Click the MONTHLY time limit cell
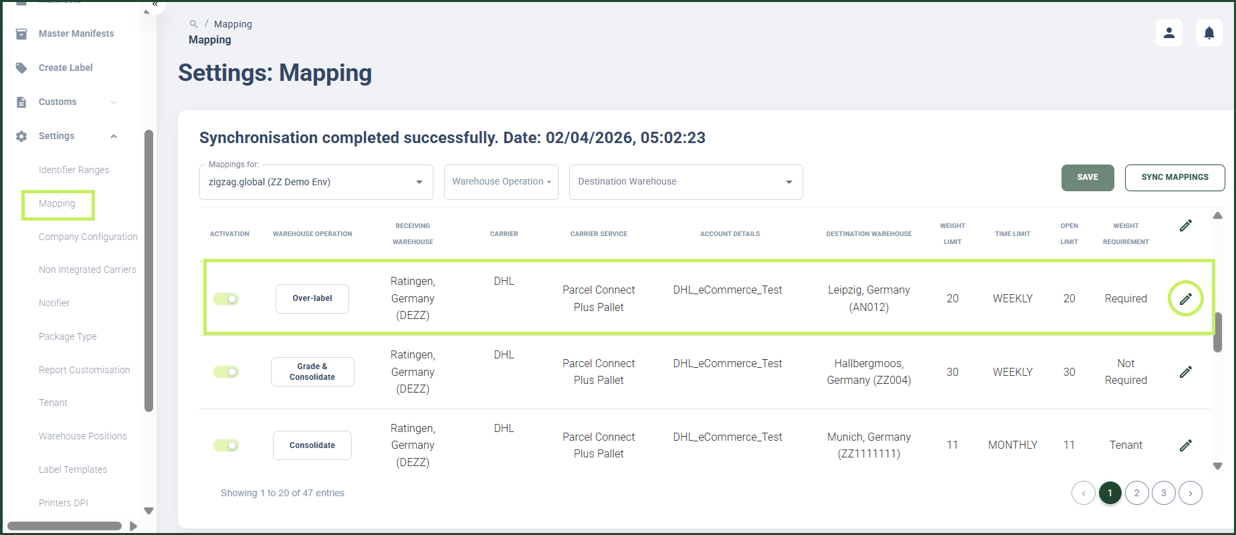Screen dimensions: 1236x535 (x=1013, y=445)
